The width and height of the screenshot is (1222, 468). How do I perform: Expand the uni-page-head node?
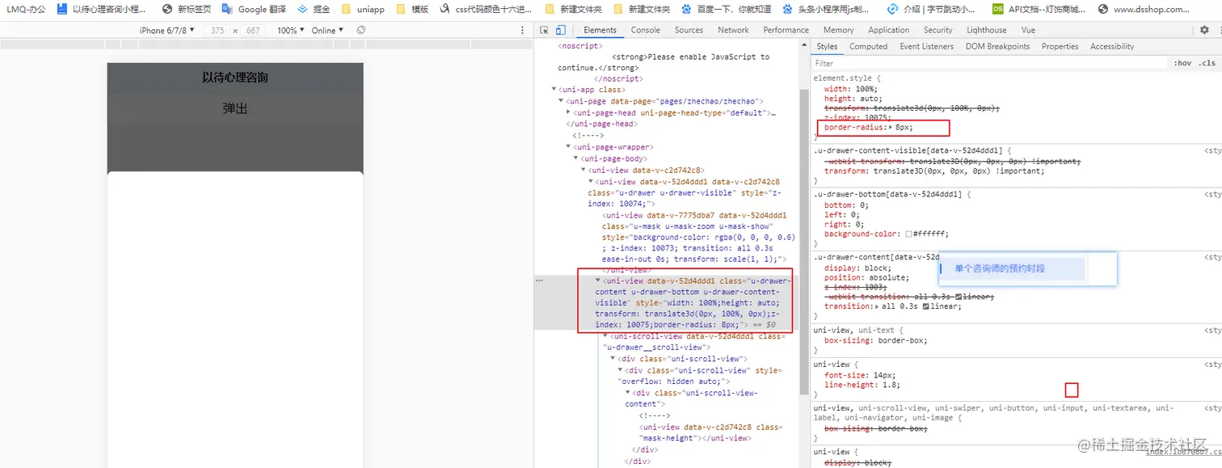(x=569, y=112)
